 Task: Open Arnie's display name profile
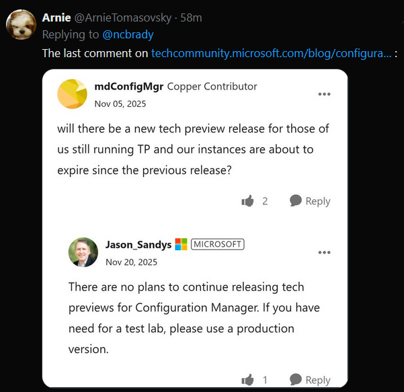(x=56, y=17)
